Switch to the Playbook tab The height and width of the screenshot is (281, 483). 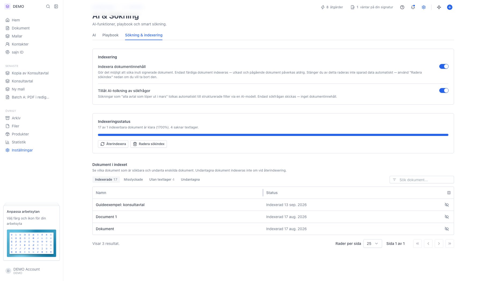[x=110, y=35]
